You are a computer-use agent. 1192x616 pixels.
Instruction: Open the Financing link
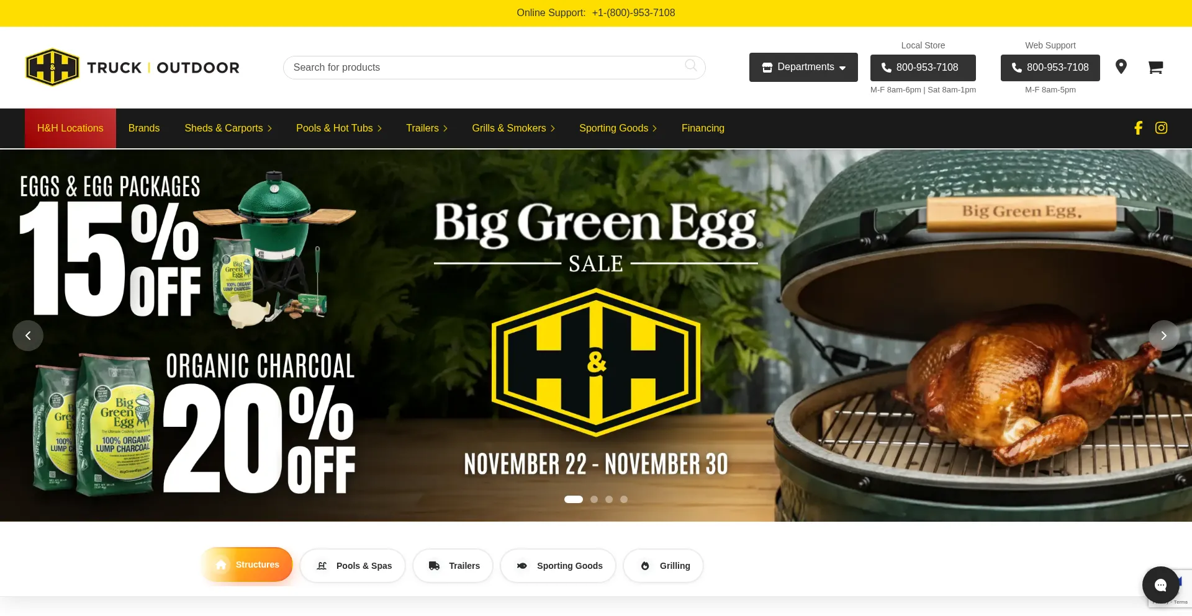703,128
